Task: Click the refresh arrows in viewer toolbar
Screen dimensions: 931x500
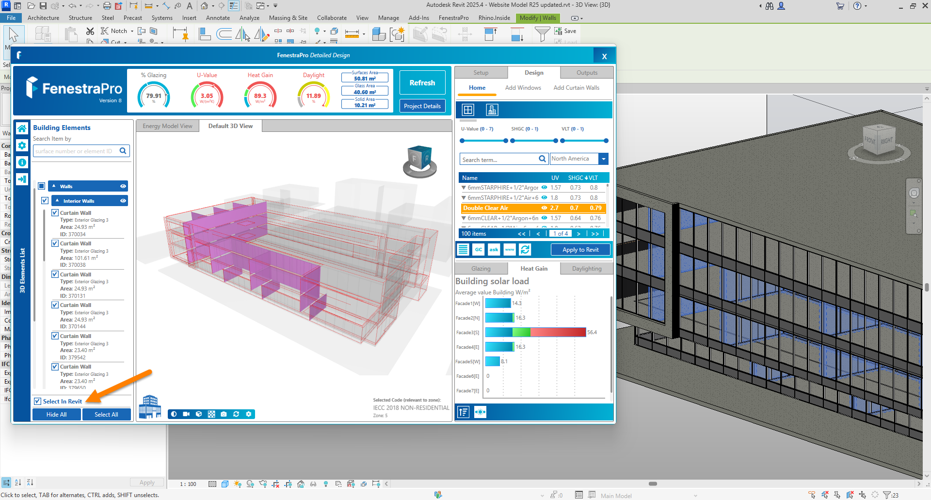Action: [236, 414]
